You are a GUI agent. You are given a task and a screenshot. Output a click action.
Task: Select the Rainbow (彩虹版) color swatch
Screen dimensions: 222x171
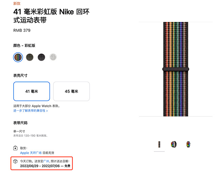pyautogui.click(x=18, y=57)
